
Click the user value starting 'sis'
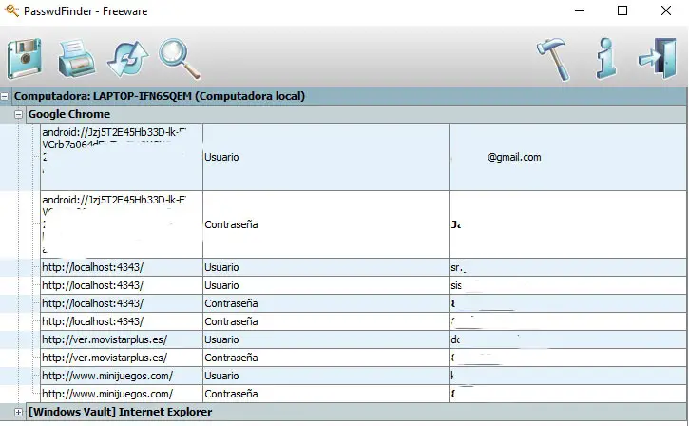[567, 285]
